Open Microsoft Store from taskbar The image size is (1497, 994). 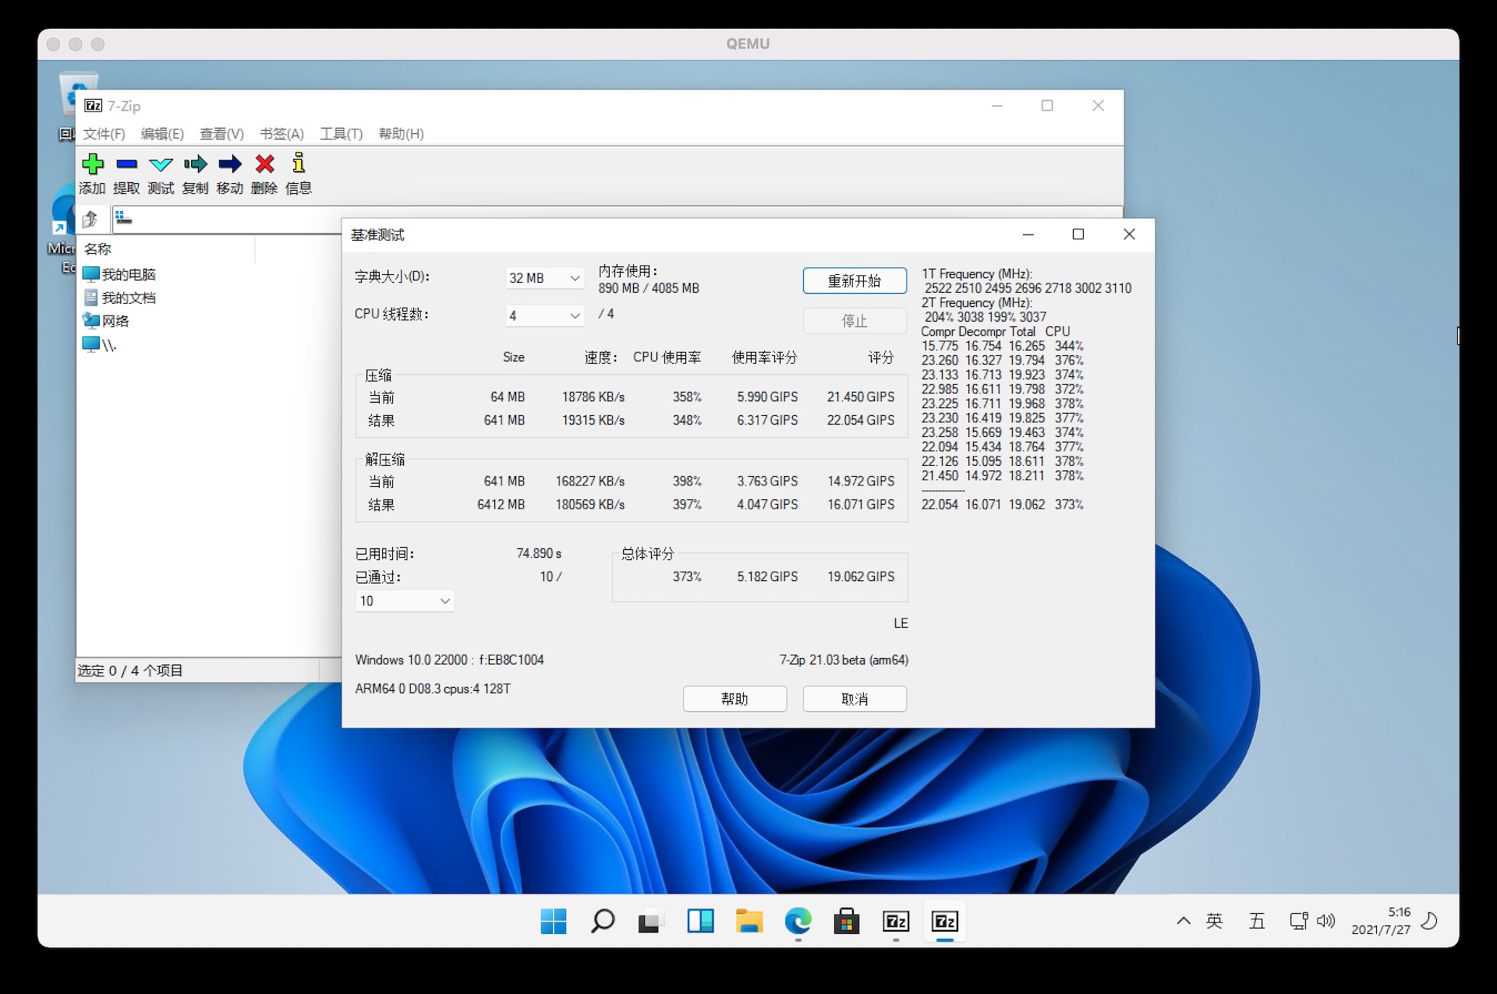847,922
